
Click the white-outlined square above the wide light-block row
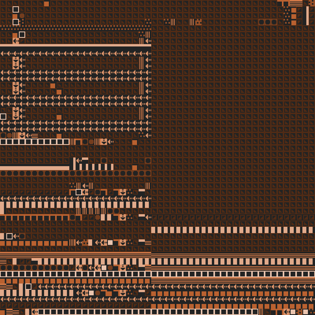pos(79,192)
